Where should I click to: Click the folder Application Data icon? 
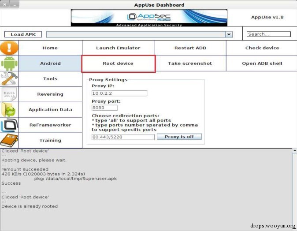(x=9, y=109)
